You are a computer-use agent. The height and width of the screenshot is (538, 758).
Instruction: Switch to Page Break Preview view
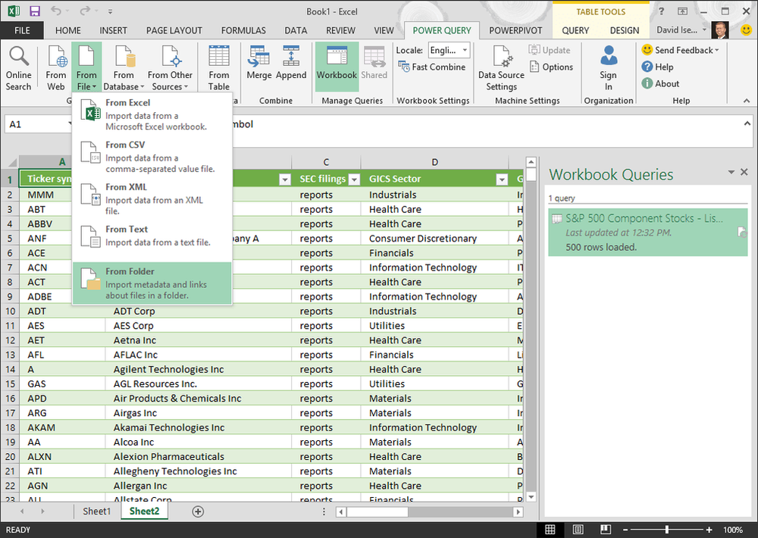[604, 529]
